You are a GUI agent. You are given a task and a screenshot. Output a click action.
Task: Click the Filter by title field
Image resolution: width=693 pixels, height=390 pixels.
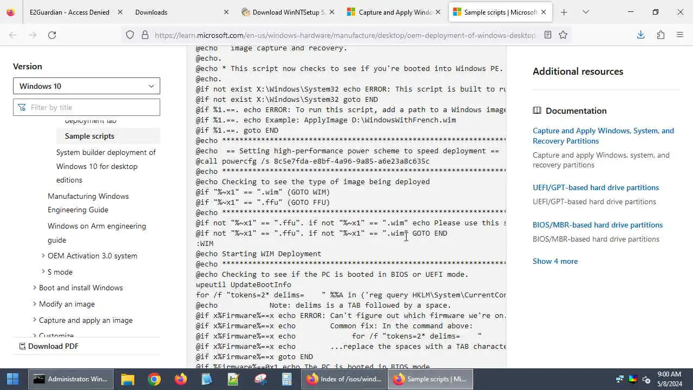[87, 107]
